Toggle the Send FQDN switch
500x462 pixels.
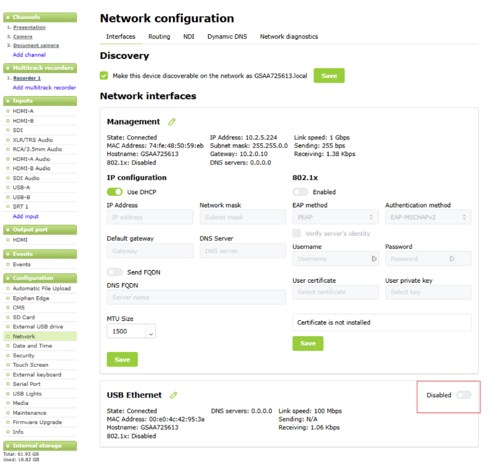pos(115,272)
